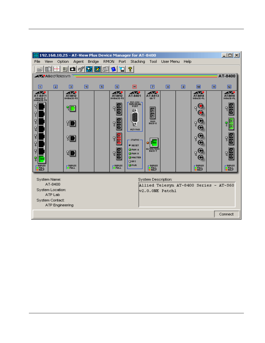The width and height of the screenshot is (265, 343).
Task: Open the Stacking menu
Action: pyautogui.click(x=138, y=62)
